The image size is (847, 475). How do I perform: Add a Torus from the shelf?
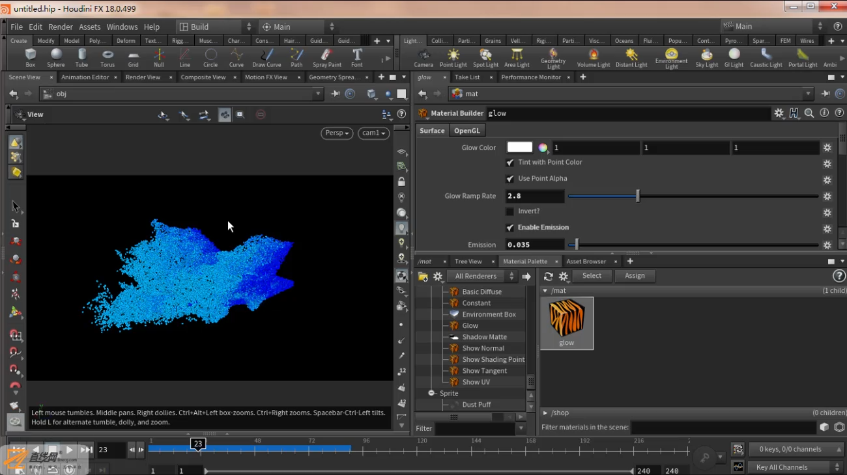[108, 58]
